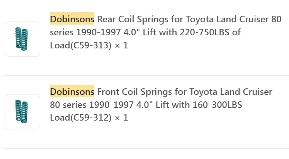
Task: Click the × 1 quantity after C59-312
Action: coord(121,118)
